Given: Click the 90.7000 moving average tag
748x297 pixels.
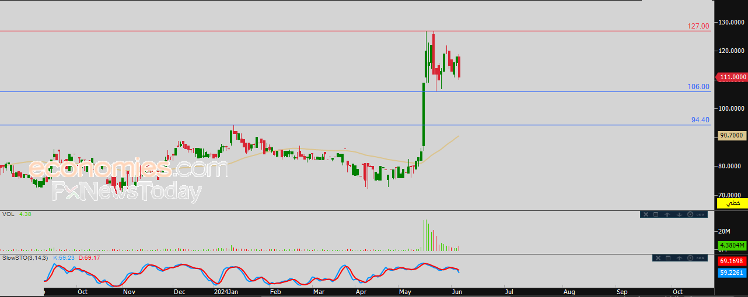Looking at the screenshot, I should click(732, 135).
